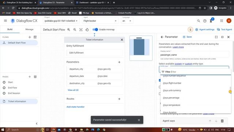The width and height of the screenshot is (234, 132).
Task: Select the End Flow page
Action: pyautogui.click(x=12, y=88)
